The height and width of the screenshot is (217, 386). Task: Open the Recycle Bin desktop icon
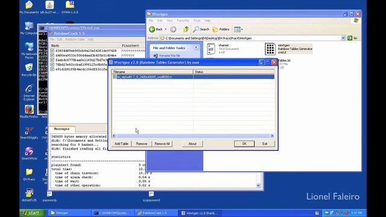(29, 70)
